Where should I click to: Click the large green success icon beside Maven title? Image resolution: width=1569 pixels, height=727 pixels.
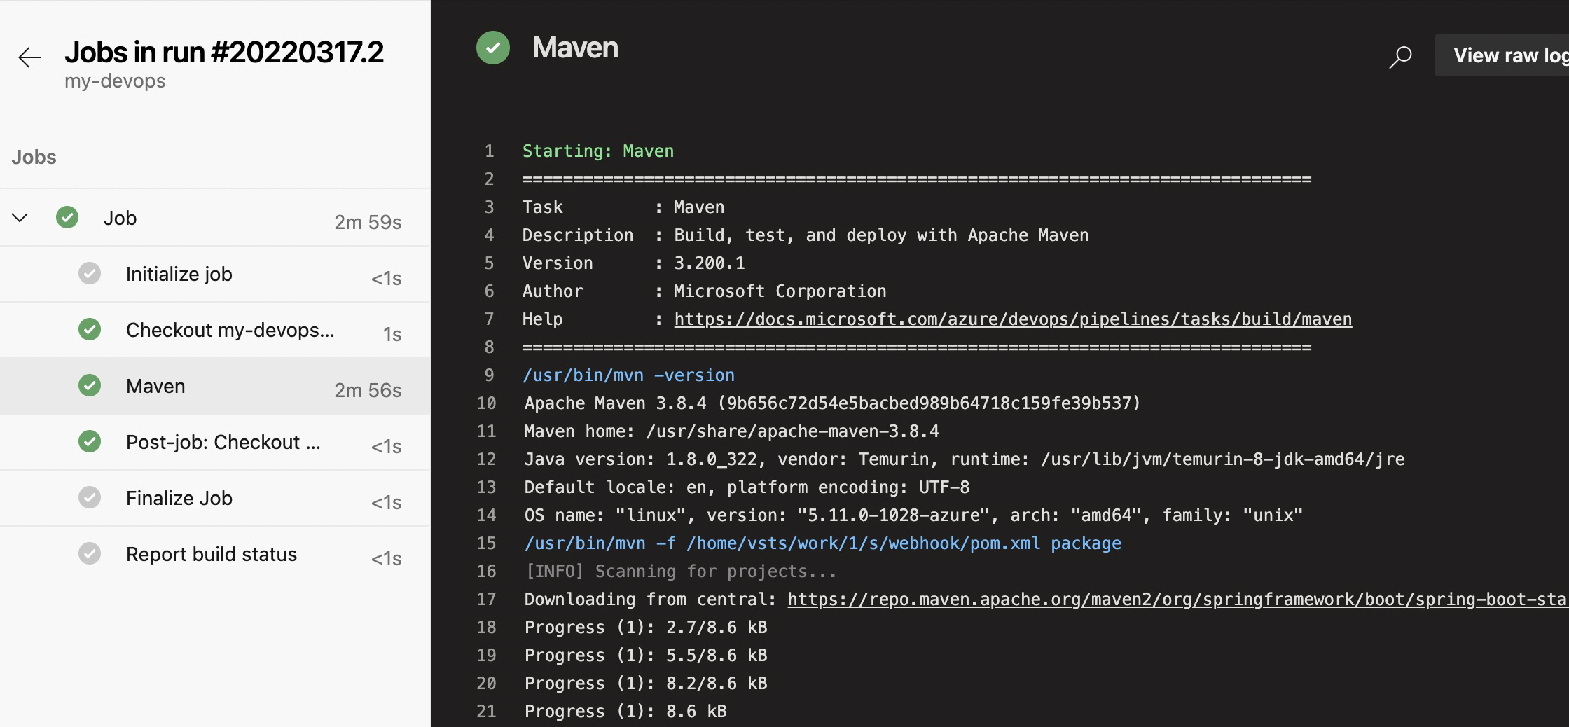pos(493,48)
